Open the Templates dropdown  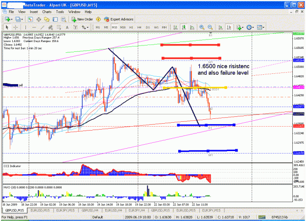coord(260,27)
